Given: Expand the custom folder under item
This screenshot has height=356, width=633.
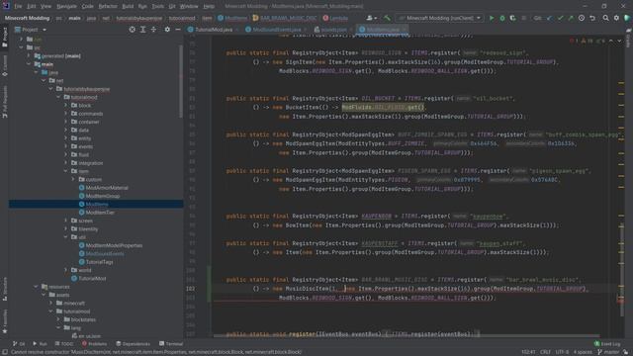Looking at the screenshot, I should coord(73,179).
